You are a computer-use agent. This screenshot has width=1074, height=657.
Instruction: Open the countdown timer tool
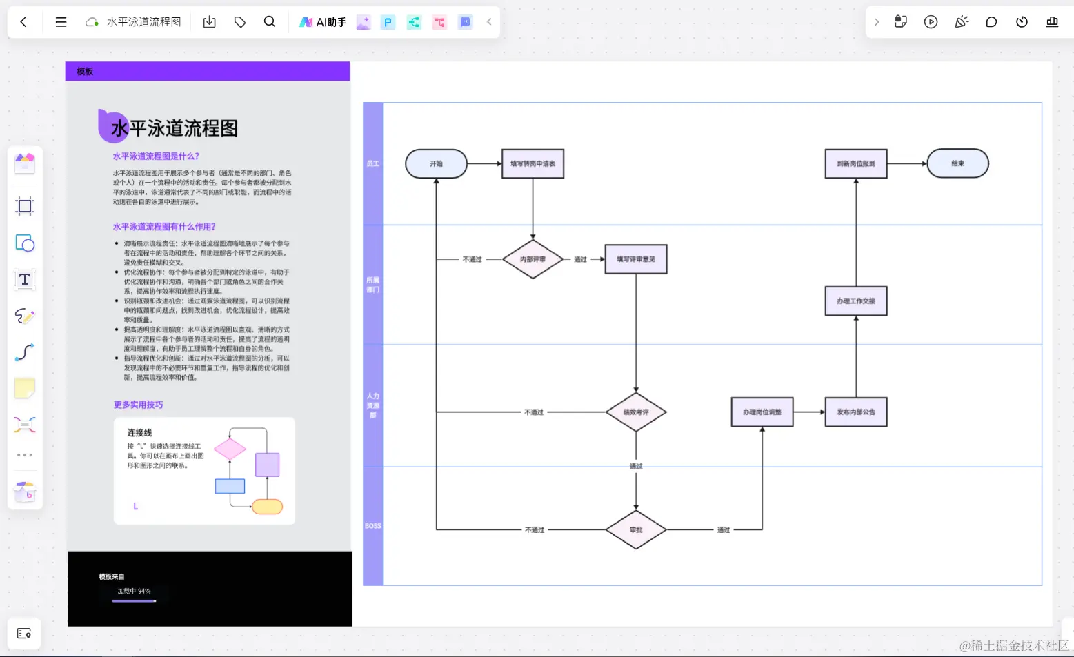(x=1022, y=21)
